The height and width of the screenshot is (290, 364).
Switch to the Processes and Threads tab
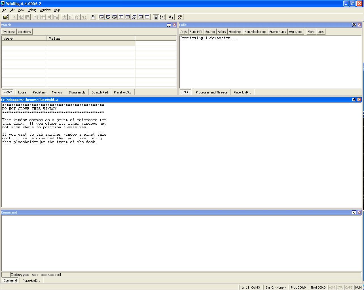pyautogui.click(x=211, y=92)
